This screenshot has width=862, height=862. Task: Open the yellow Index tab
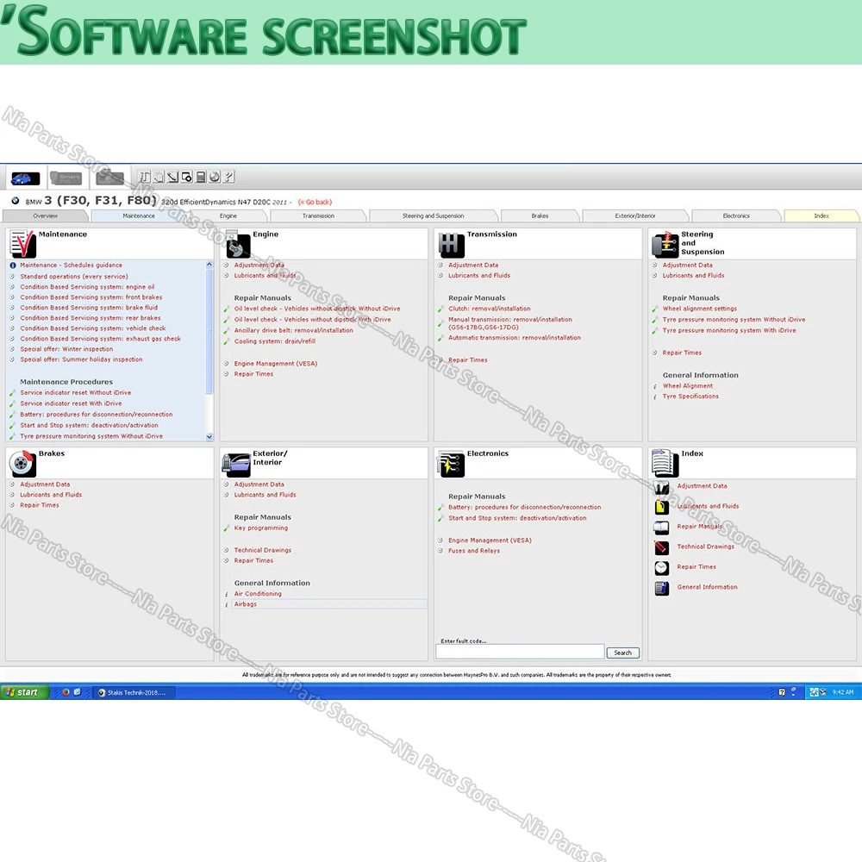[821, 216]
